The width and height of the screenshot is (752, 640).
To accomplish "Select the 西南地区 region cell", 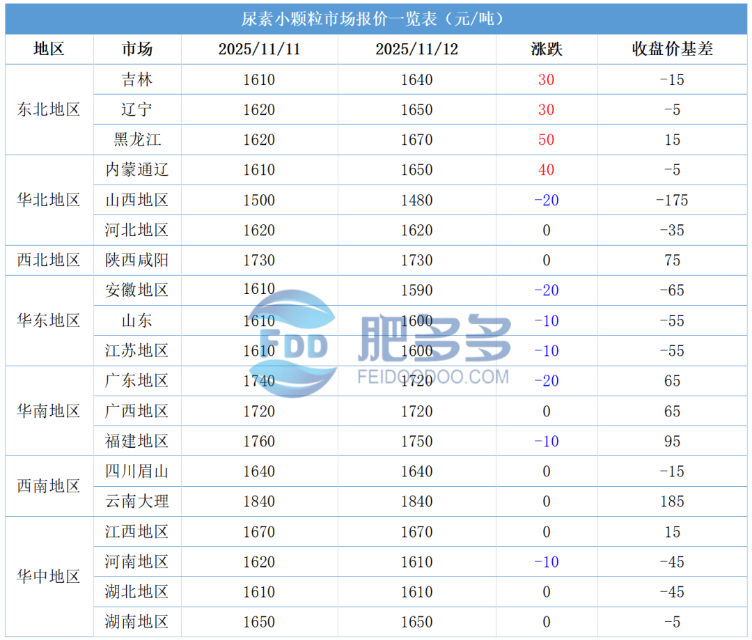I will tap(49, 486).
